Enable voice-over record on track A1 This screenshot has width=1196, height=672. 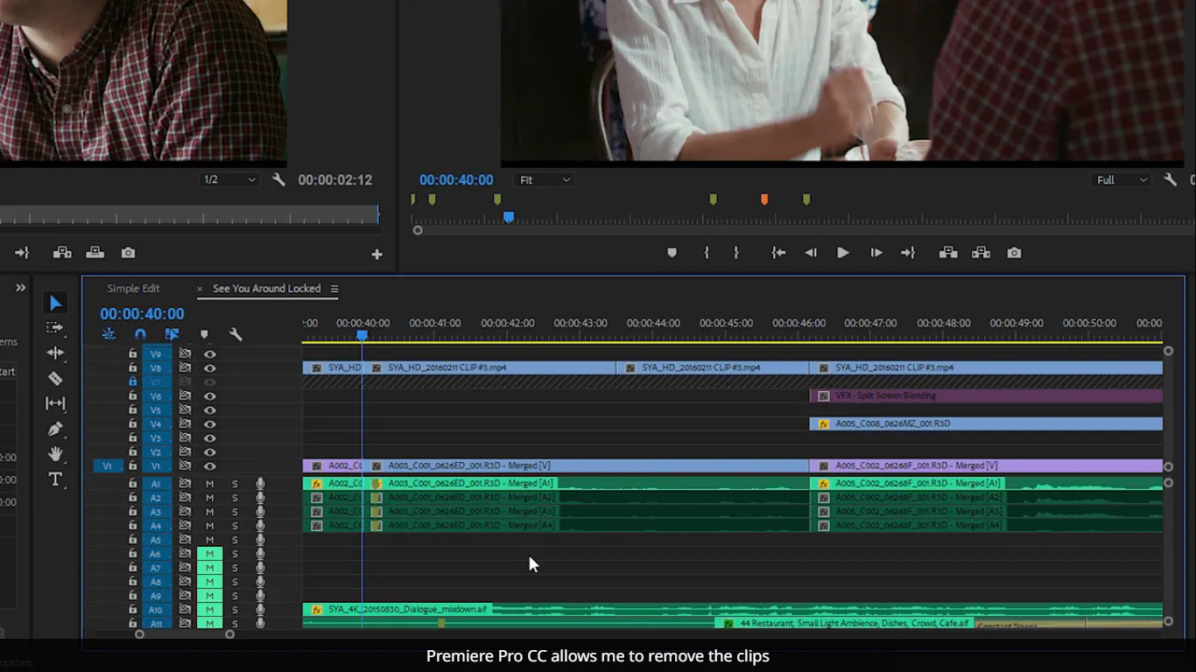pyautogui.click(x=260, y=484)
